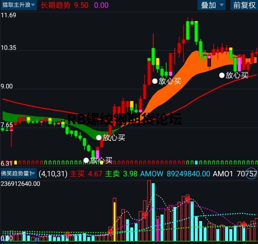Click the 放心买 dot at mid-rally
This screenshot has height=244, width=258.
click(155, 81)
